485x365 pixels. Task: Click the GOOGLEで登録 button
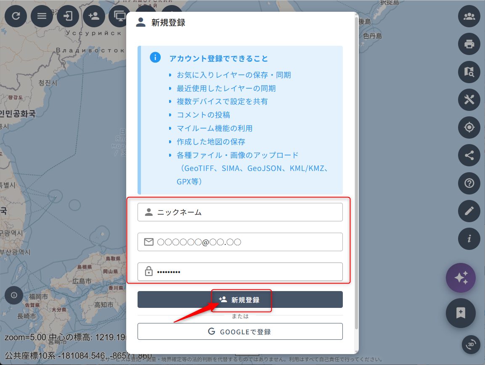pos(240,331)
